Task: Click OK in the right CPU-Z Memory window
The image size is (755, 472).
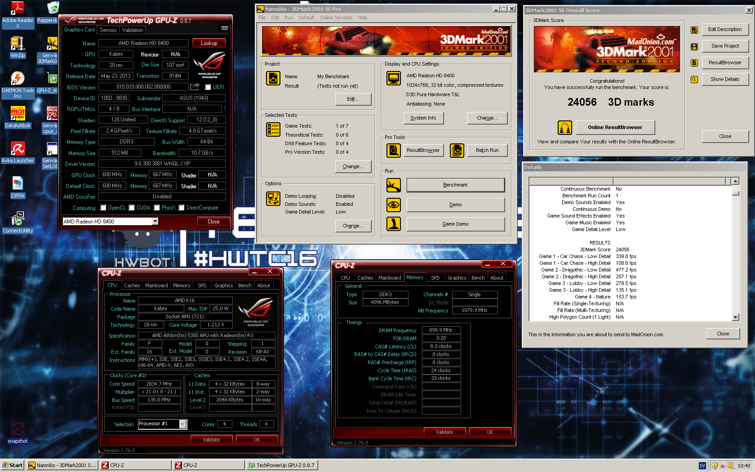Action: [490, 432]
